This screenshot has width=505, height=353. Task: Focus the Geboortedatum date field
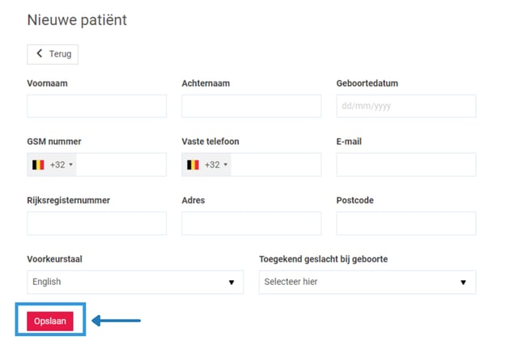click(405, 106)
